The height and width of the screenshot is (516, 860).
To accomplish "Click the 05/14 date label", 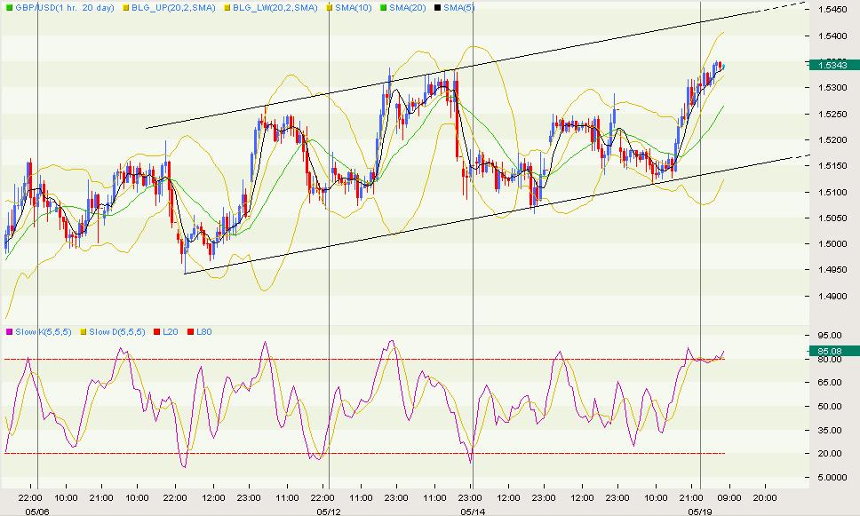I will coord(473,511).
